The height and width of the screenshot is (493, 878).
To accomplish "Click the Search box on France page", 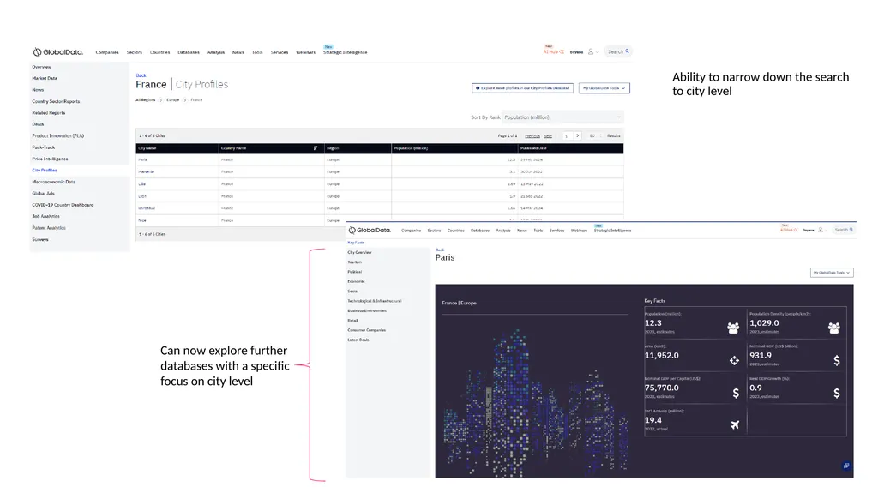I will click(618, 51).
